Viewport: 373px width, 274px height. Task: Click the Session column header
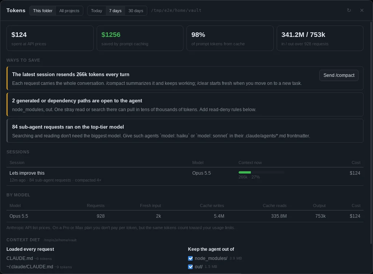point(17,162)
